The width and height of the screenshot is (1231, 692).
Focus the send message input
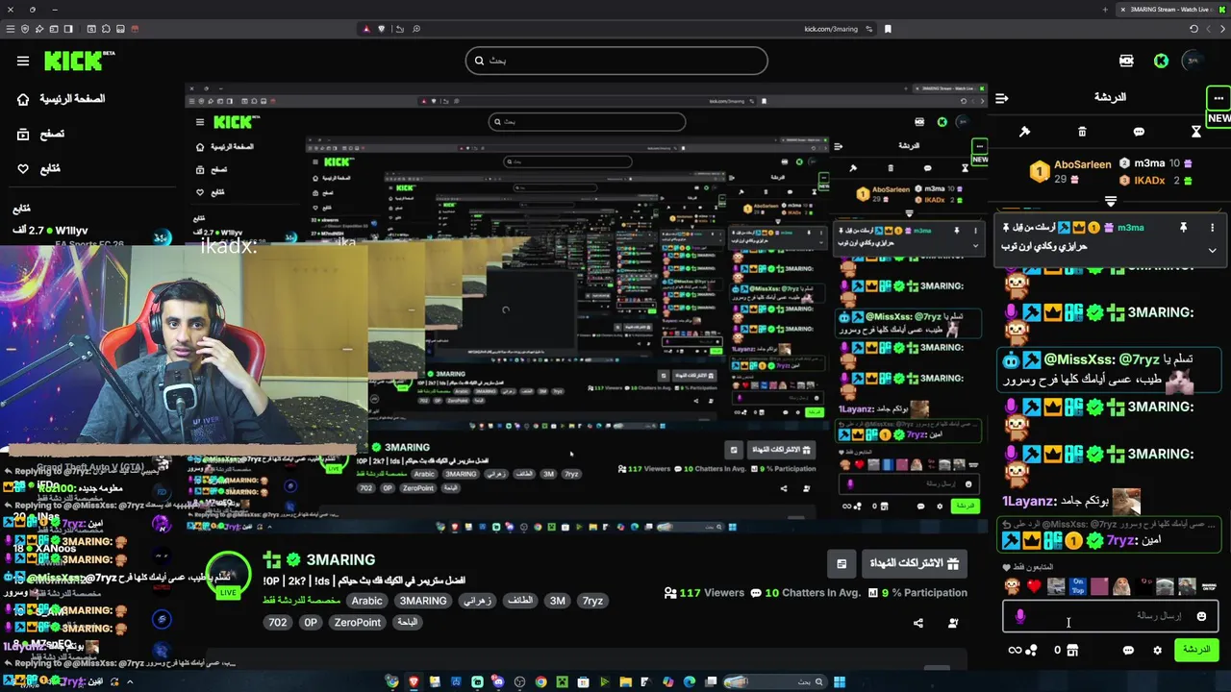click(1111, 616)
